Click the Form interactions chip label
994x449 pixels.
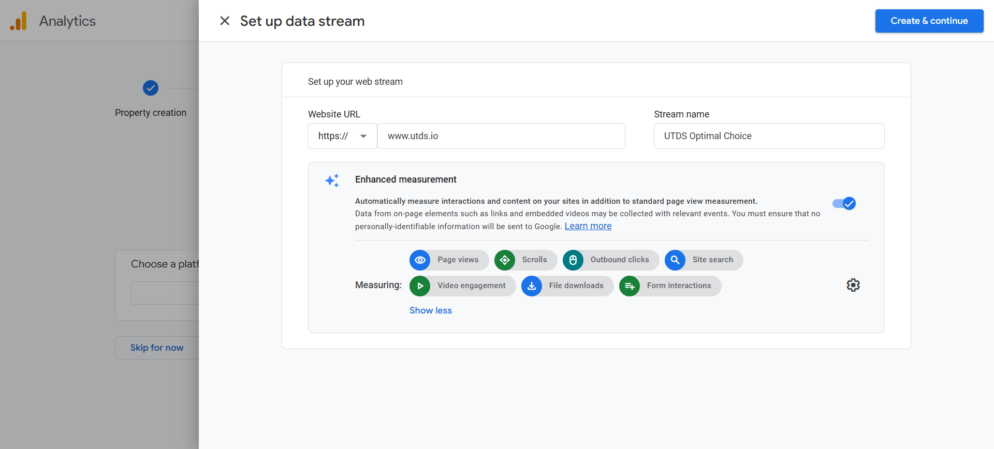pyautogui.click(x=679, y=286)
